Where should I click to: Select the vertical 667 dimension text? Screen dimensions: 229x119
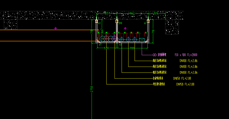pyautogui.click(x=102, y=31)
